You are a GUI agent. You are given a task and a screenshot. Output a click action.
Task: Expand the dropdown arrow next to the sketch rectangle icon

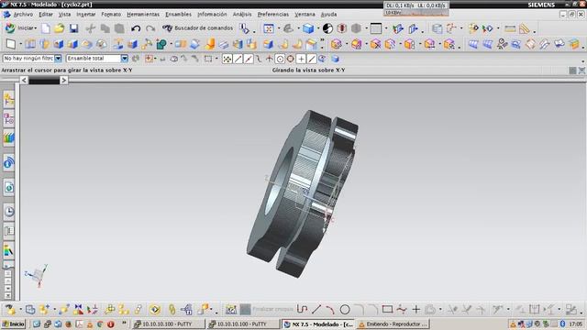click(x=20, y=45)
